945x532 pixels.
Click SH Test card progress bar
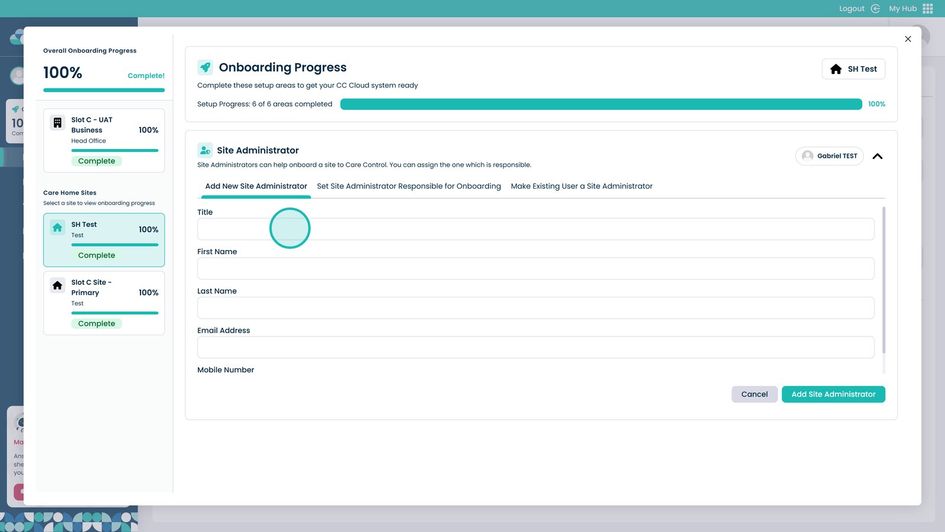pyautogui.click(x=115, y=245)
